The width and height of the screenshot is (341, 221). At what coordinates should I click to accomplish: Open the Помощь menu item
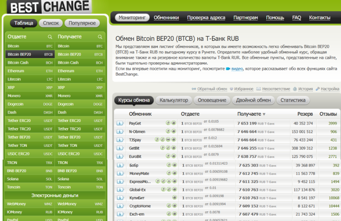click(x=275, y=17)
